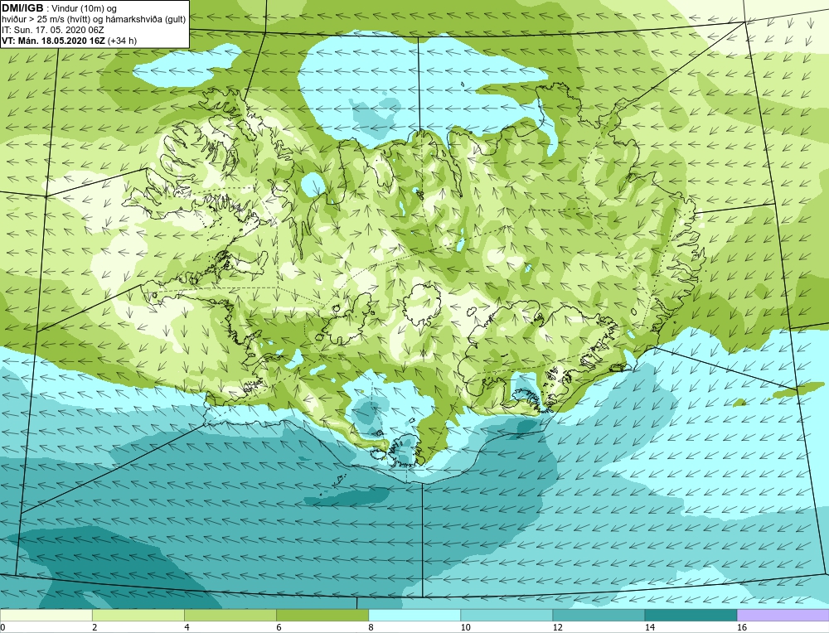Screen dimensions: 829x633
Task: Click the 4–6 m/s green legend swatch
Action: (x=230, y=615)
